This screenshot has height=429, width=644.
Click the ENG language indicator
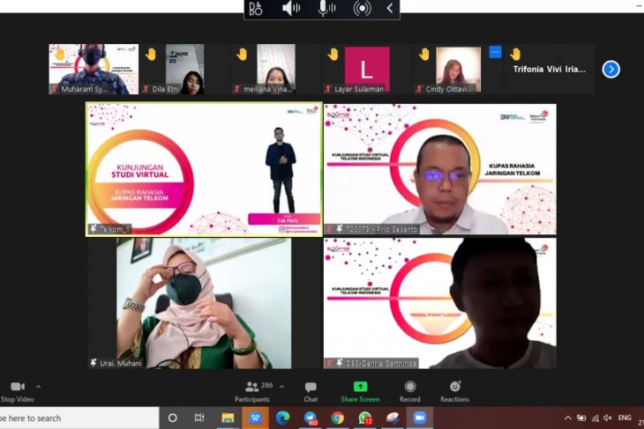(x=625, y=418)
